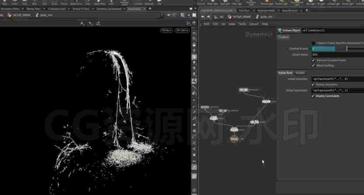Open the Go menu in network editor
This screenshot has width=364, height=195.
[223, 24]
